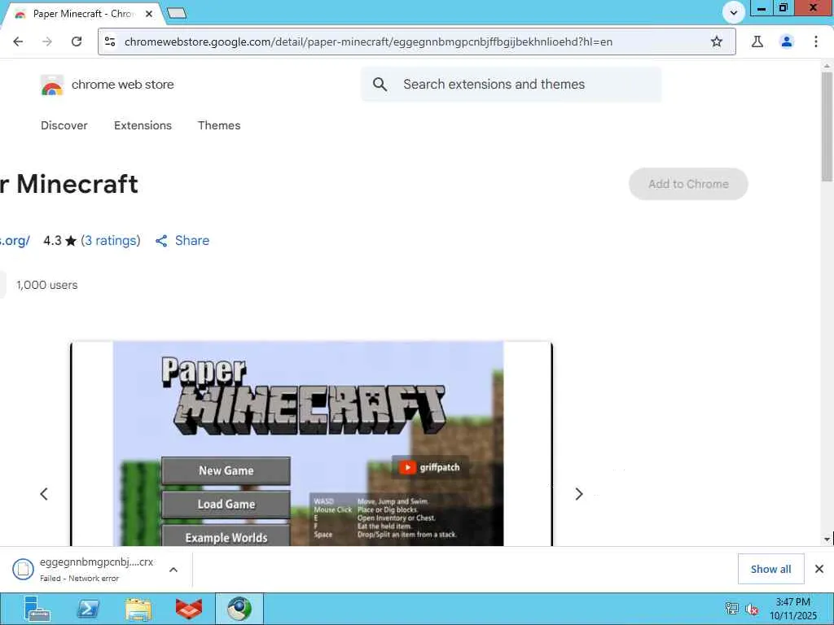
Task: Focus the Search extensions and themes field
Action: click(511, 84)
